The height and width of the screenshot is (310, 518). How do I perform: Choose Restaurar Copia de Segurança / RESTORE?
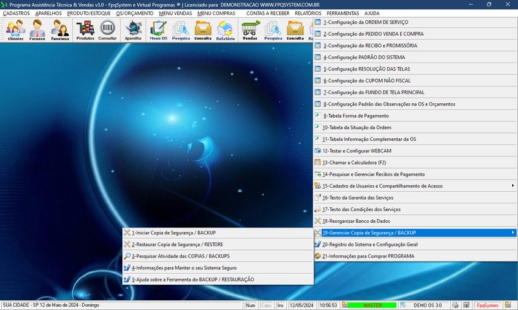[x=177, y=245]
